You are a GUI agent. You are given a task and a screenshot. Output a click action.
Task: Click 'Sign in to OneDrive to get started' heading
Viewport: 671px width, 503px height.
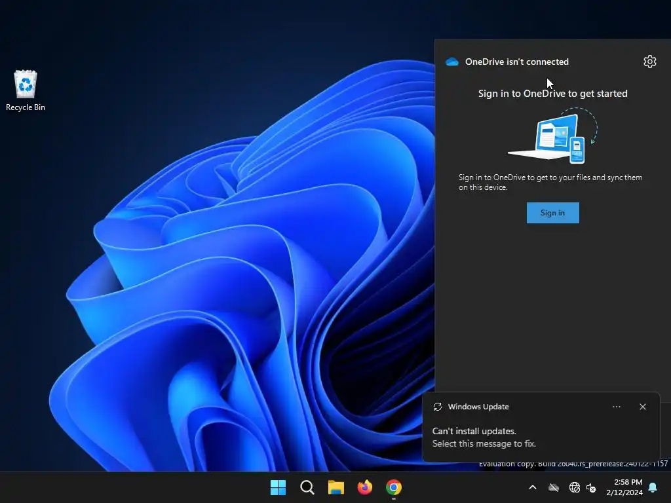click(552, 94)
